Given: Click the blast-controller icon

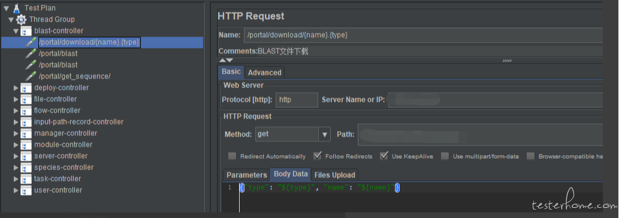Looking at the screenshot, I should point(26,31).
